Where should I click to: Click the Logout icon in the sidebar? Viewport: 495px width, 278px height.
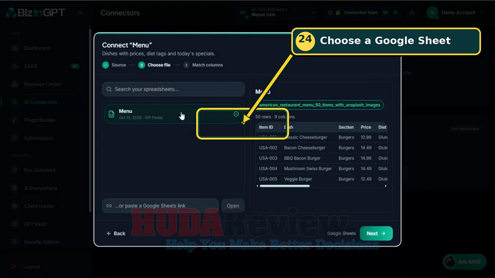[14, 266]
